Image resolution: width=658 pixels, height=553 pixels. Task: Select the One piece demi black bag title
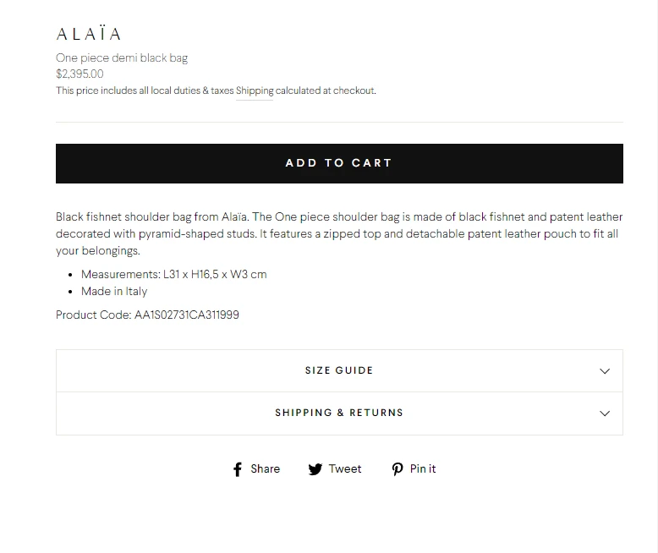click(x=122, y=57)
